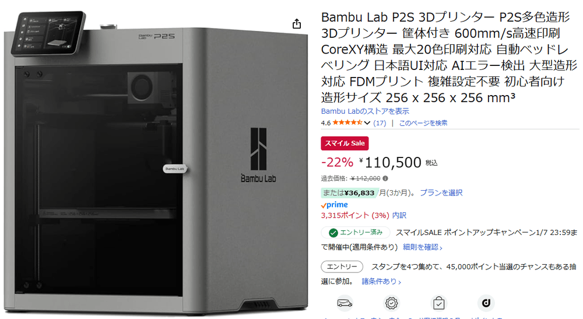Screen dimensions: 583x319
Task: Click the share icon above product image
Action: click(x=296, y=24)
